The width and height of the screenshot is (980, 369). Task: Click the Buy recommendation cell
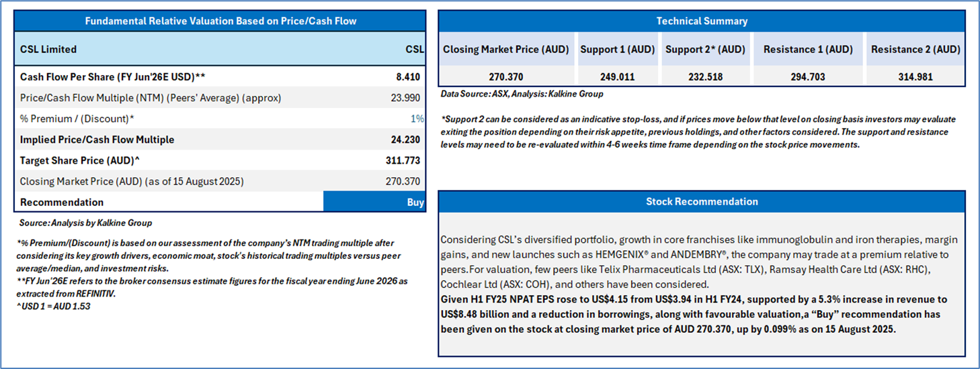pyautogui.click(x=374, y=202)
